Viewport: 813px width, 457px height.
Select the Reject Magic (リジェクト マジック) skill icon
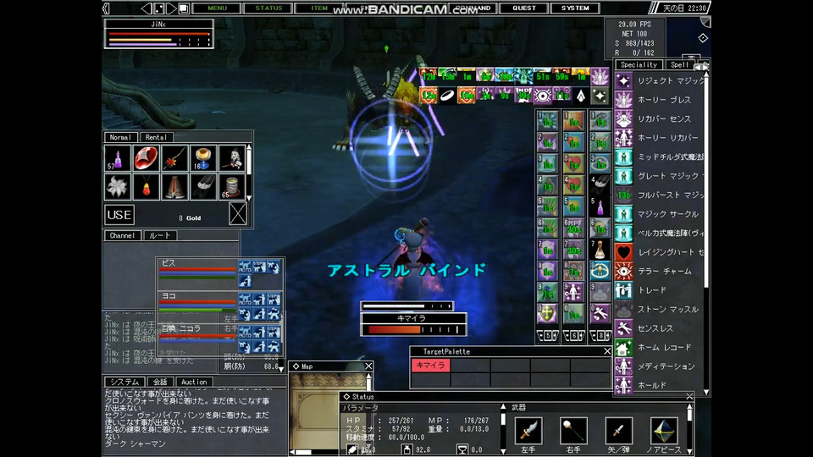click(623, 81)
